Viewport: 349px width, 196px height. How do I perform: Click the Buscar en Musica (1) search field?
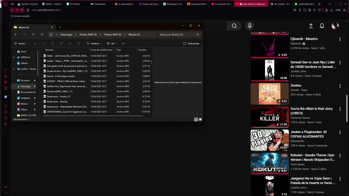click(179, 35)
